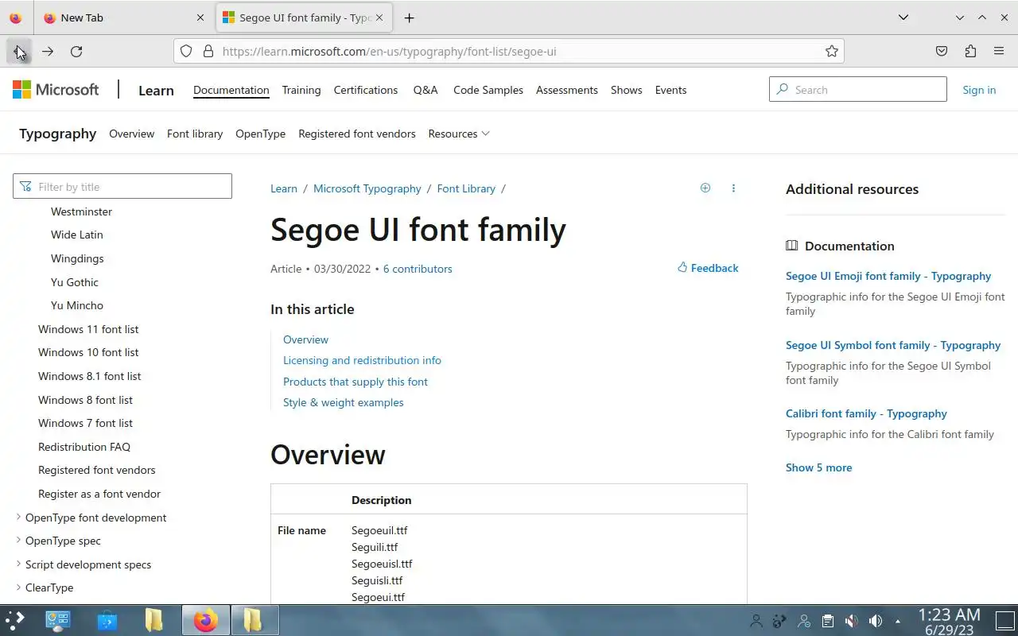
Task: Jump to Licensing and redistribution info
Action: pos(362,360)
